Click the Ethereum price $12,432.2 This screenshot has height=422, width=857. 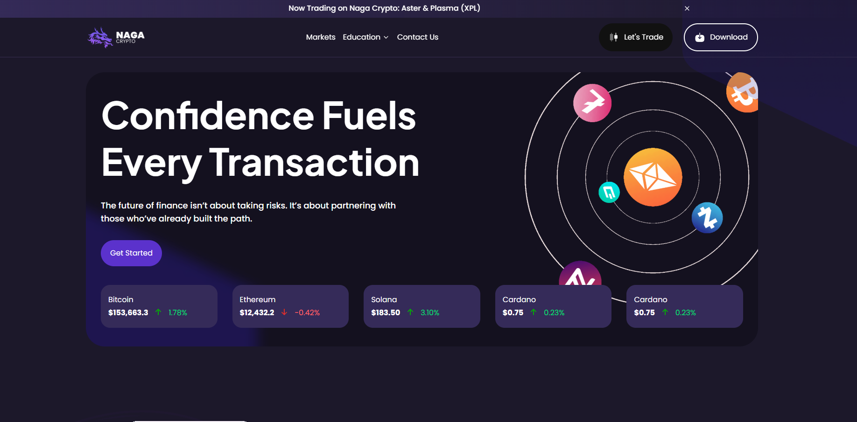257,312
